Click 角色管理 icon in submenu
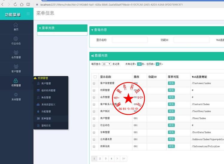This screenshot has height=164, width=224. point(38,98)
